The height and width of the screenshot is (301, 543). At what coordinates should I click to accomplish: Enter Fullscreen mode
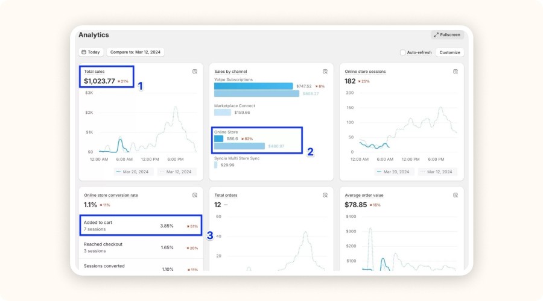pyautogui.click(x=447, y=35)
